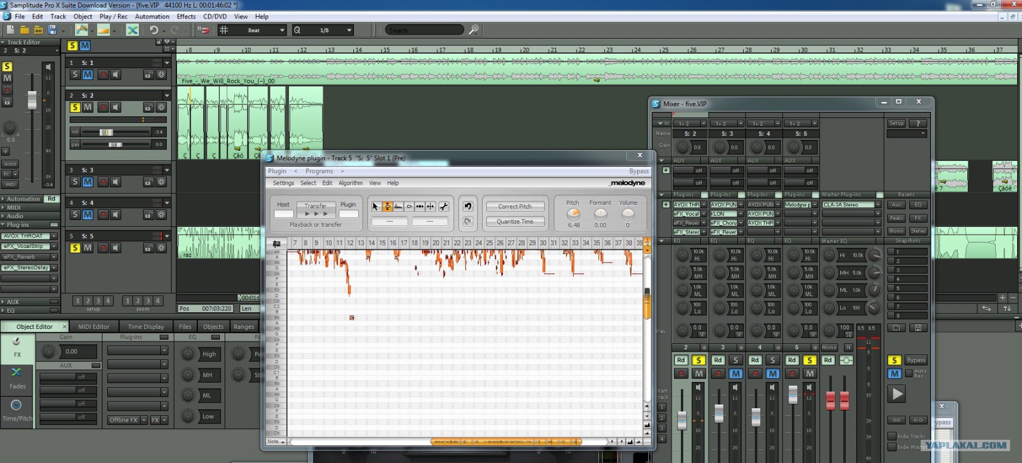
Task: Open the 1/8 quantize value dropdown
Action: pyautogui.click(x=349, y=30)
